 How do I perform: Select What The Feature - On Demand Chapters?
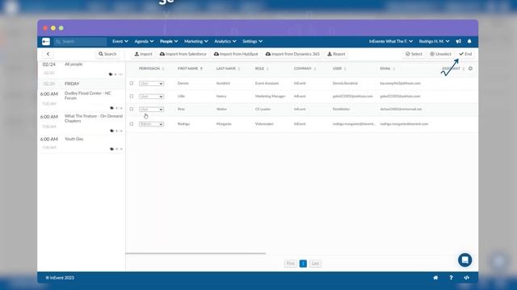pos(81,123)
